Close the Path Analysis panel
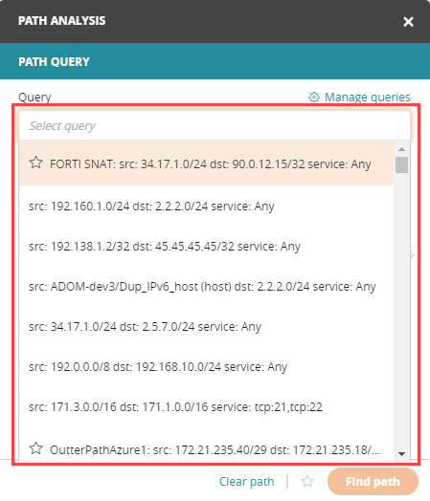The height and width of the screenshot is (501, 430). coord(408,22)
